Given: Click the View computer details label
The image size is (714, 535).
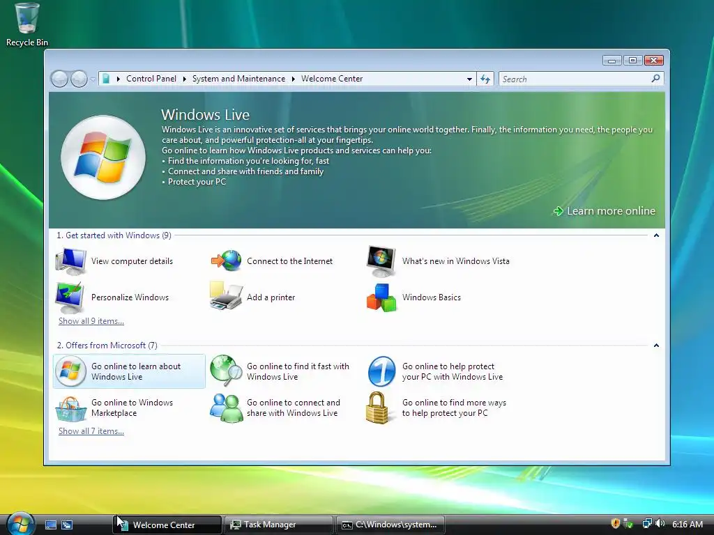Looking at the screenshot, I should [x=132, y=261].
